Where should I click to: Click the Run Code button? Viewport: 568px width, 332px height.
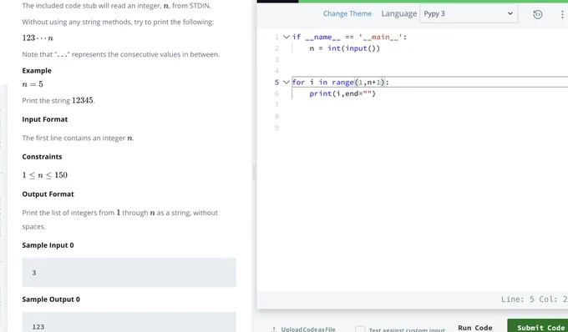pos(475,328)
